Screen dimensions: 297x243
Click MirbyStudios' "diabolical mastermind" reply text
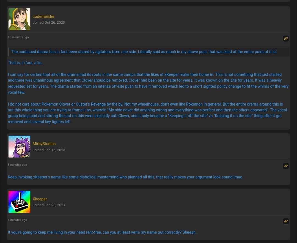(125, 177)
